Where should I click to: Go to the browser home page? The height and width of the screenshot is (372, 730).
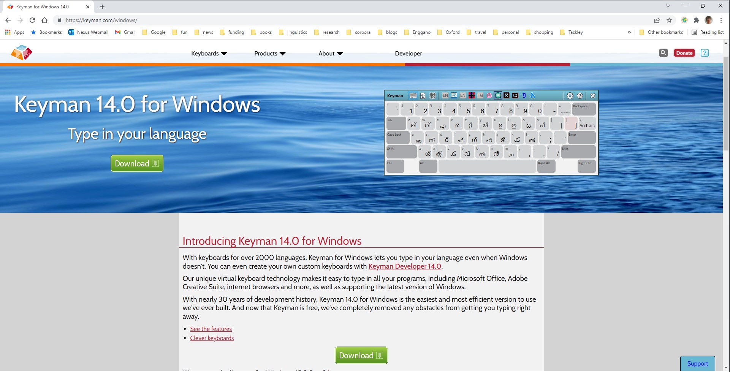pyautogui.click(x=44, y=20)
